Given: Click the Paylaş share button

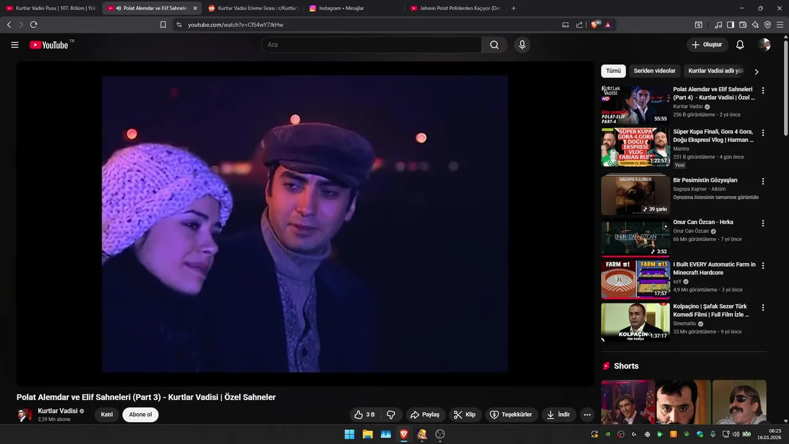Looking at the screenshot, I should tap(425, 414).
